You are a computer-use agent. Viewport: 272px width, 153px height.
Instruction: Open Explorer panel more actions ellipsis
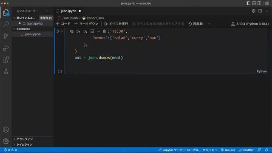[x=48, y=11]
